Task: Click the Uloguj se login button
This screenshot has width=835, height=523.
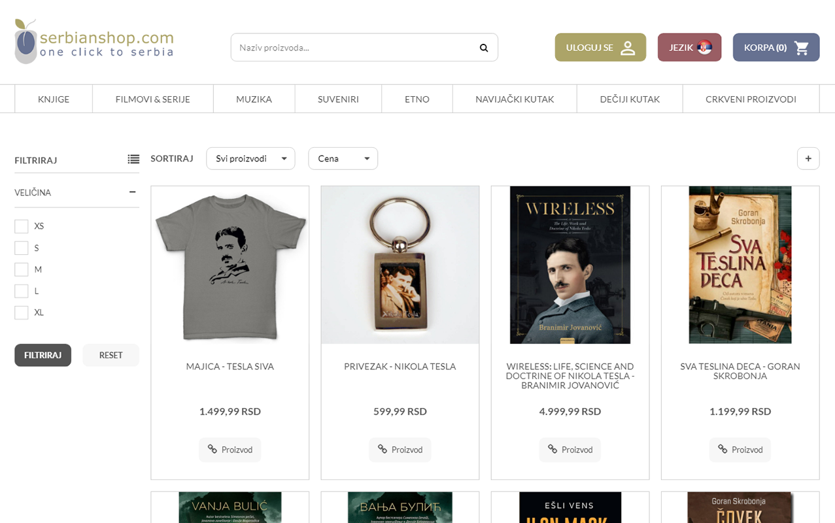Action: 600,48
